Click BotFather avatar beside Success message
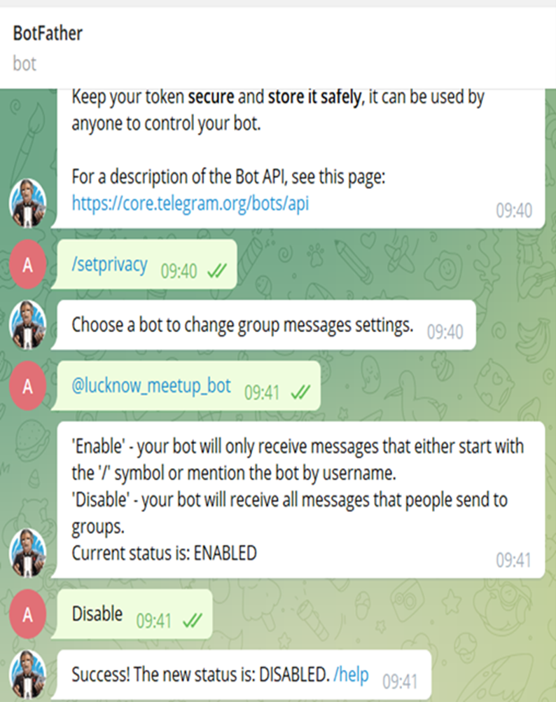Screen dimensions: 556x702 point(28,675)
